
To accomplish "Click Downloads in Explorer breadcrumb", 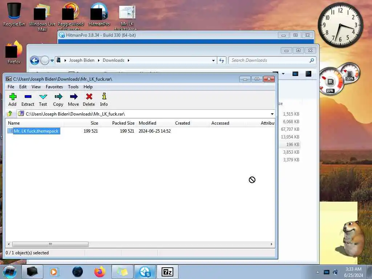I will (x=113, y=60).
